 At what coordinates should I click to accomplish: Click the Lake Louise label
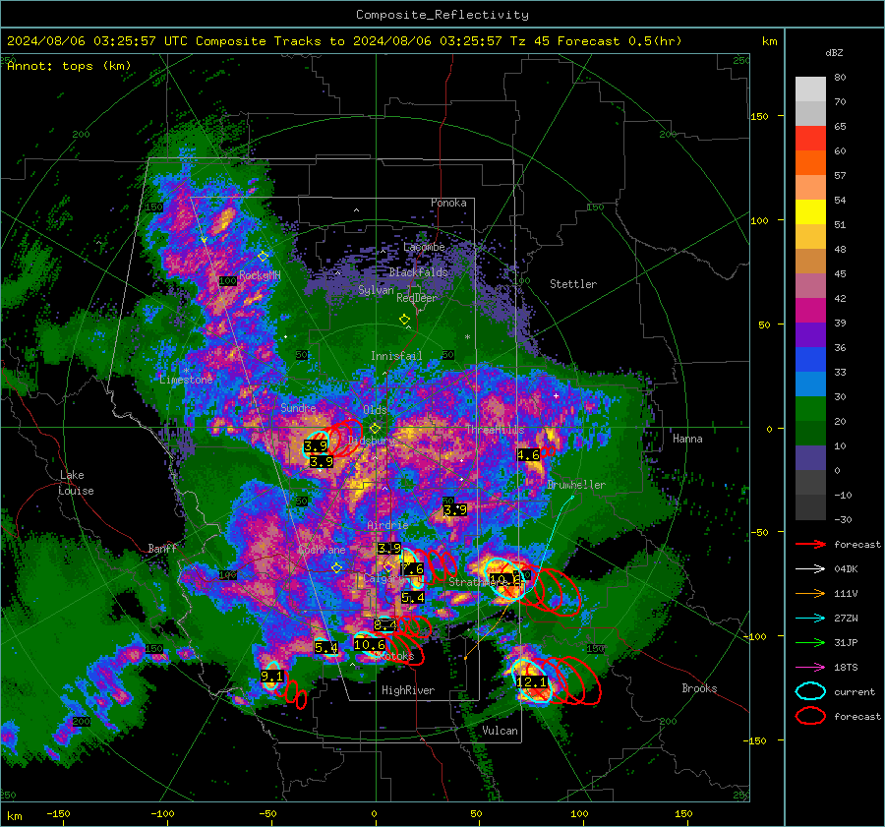76,483
